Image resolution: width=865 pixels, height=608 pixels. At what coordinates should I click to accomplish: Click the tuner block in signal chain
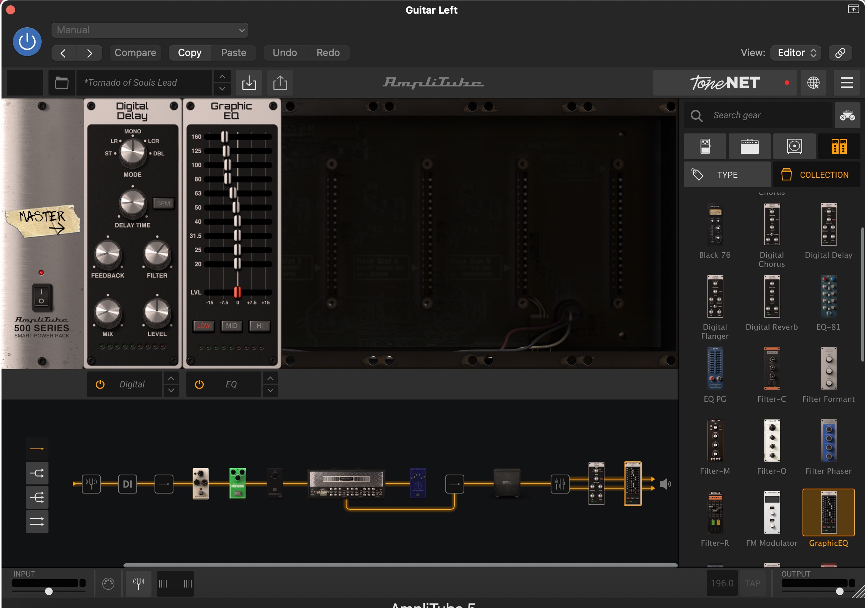pos(91,484)
